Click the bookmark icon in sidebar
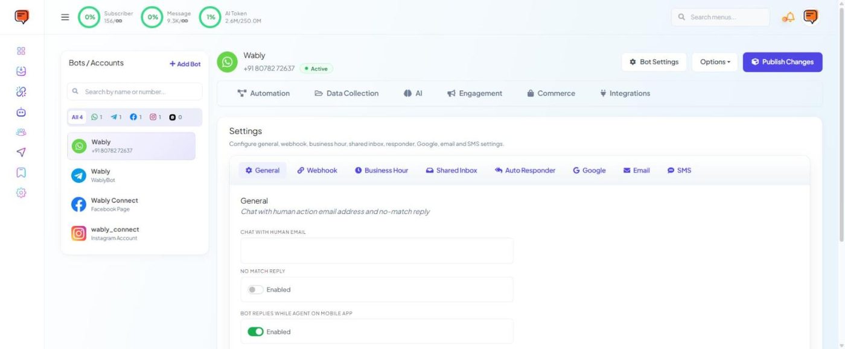Image resolution: width=845 pixels, height=349 pixels. 21,172
